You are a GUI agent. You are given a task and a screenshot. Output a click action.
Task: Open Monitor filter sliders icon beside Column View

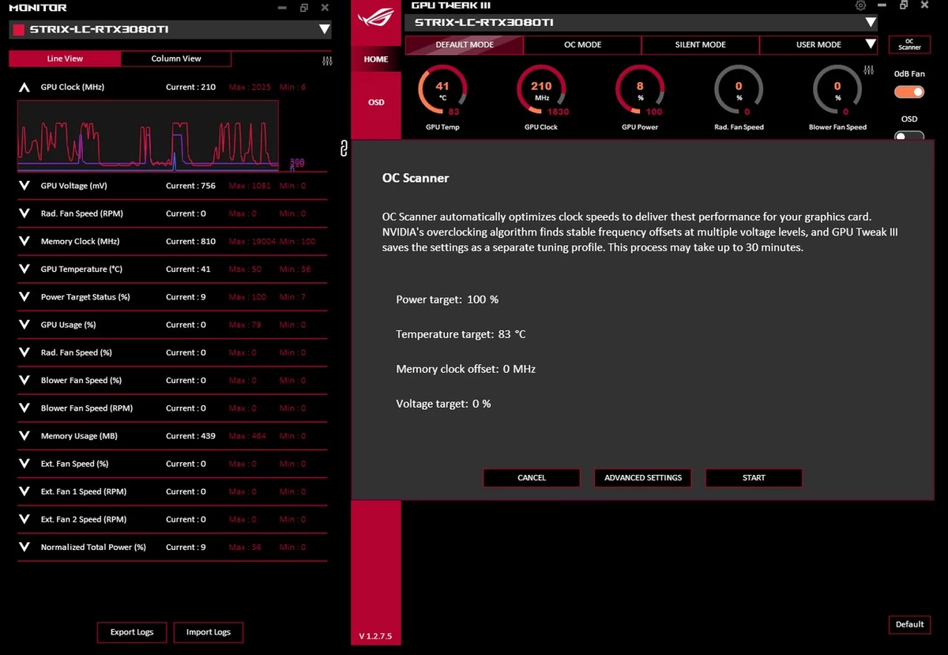[327, 60]
